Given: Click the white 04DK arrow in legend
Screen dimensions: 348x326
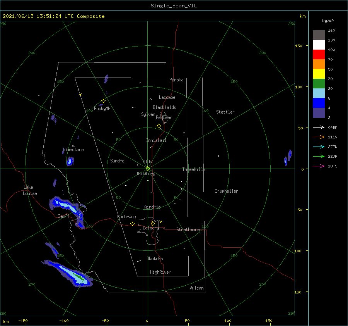Looking at the screenshot, I should pos(319,127).
